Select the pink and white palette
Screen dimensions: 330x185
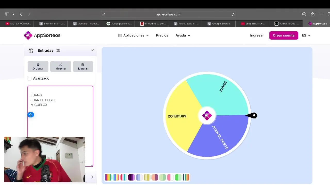click(x=170, y=177)
